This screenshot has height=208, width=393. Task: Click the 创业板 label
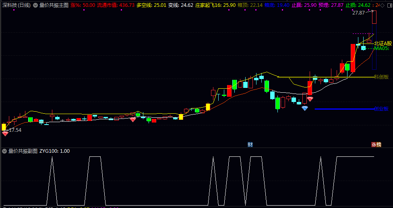(381, 109)
